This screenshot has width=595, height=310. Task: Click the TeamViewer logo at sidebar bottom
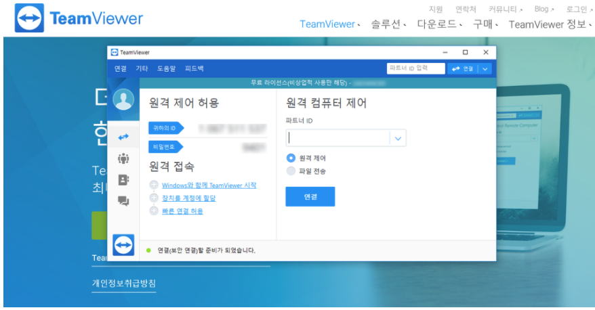point(123,245)
